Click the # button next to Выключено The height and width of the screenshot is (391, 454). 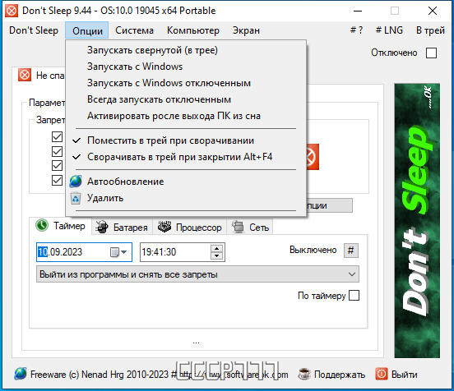(351, 251)
